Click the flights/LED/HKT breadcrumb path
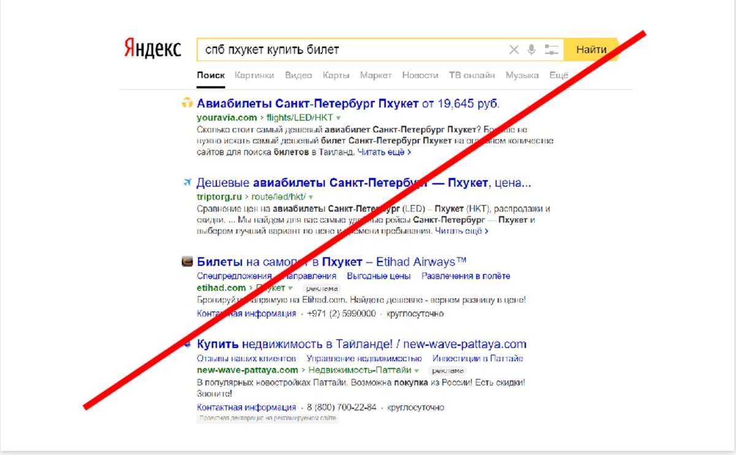 (x=300, y=117)
